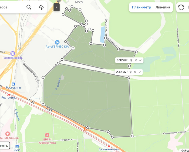Cancel the 0.92 км² measurement with X

[136, 60]
